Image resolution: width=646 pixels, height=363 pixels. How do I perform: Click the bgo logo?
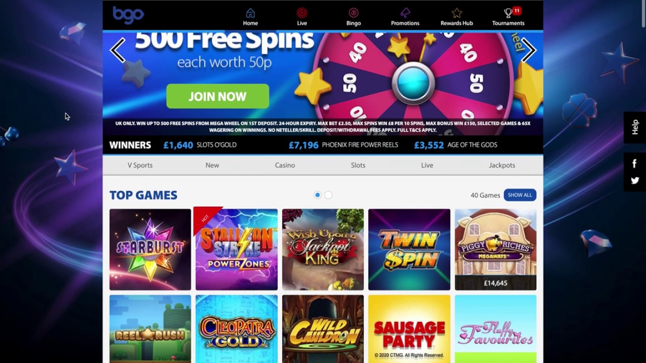coord(128,14)
